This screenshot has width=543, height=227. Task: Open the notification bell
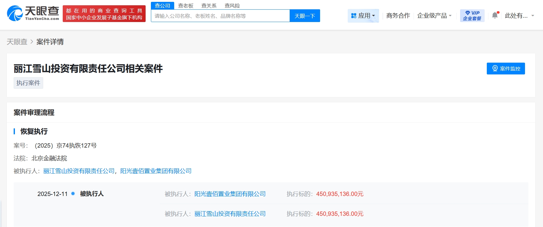pyautogui.click(x=495, y=15)
